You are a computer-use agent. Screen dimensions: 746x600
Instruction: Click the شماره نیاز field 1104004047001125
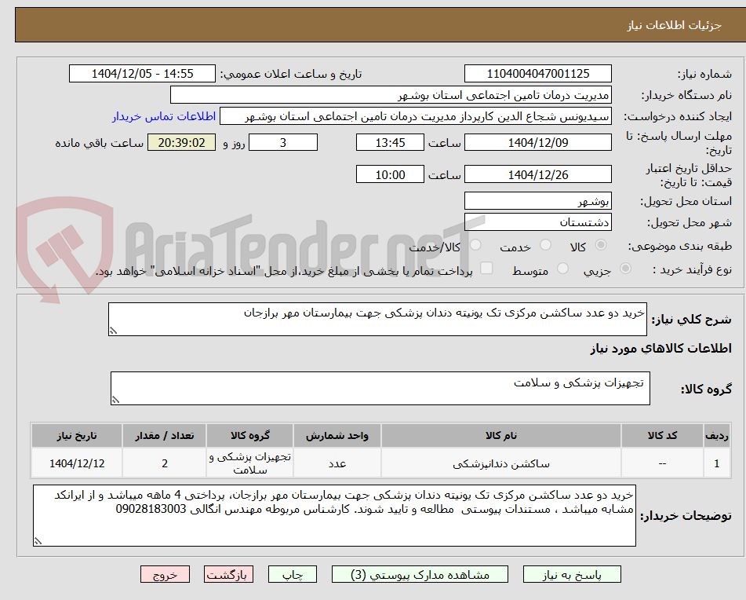(537, 74)
